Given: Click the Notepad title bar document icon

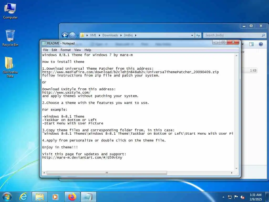Looking at the screenshot, I should point(44,43).
